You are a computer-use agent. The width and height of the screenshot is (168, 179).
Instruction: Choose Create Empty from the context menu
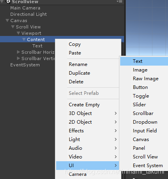(x=88, y=105)
